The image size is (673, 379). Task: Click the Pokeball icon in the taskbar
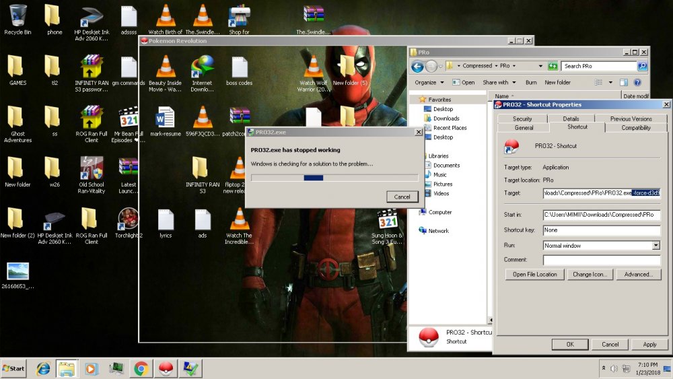point(166,368)
